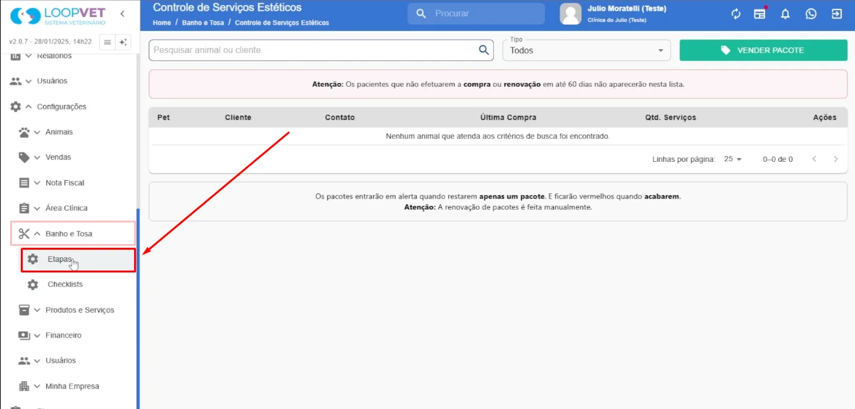Open the notifications bell icon
The height and width of the screenshot is (409, 855).
point(785,14)
